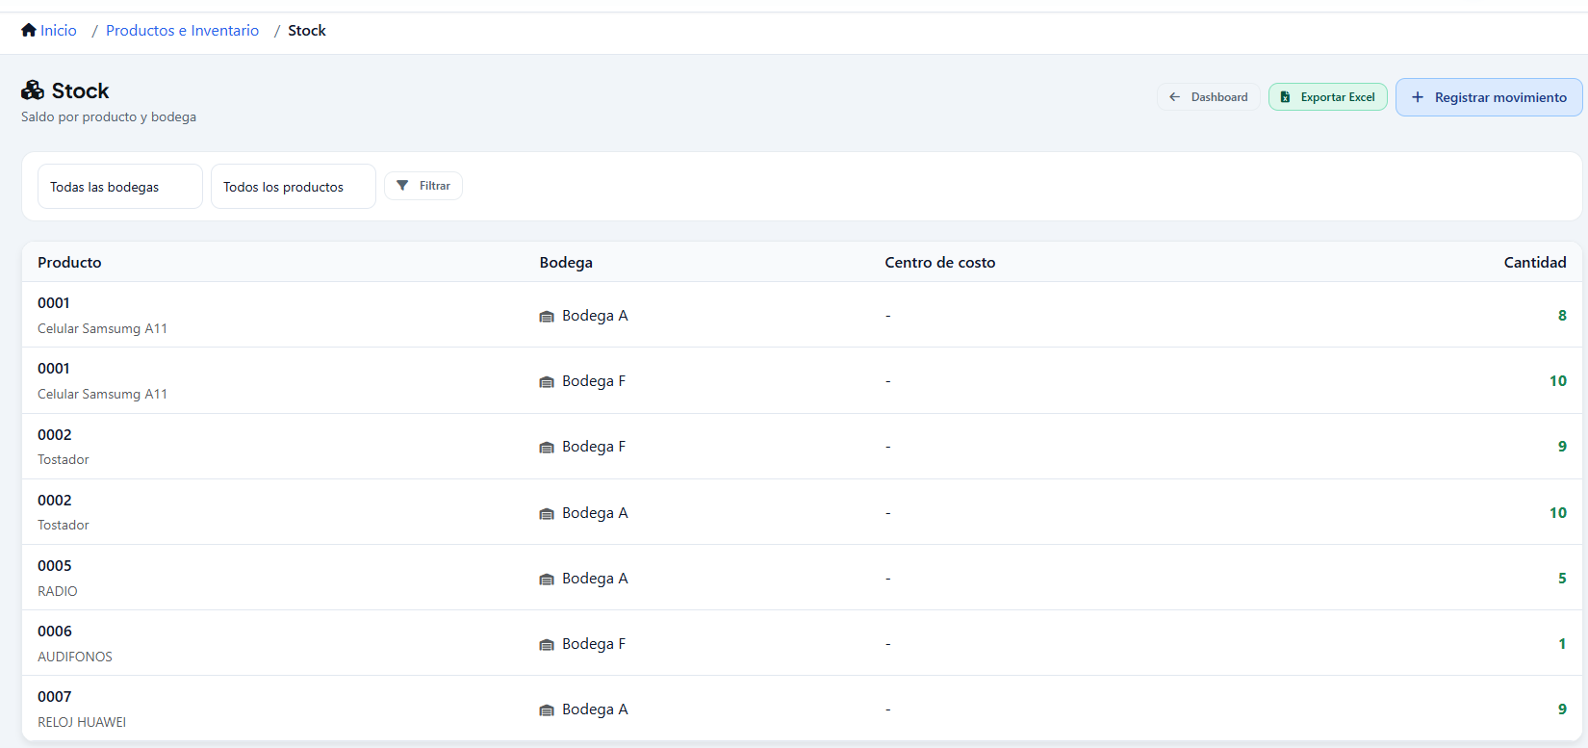Select quantity 1 in the AUDIFONOS row
Image resolution: width=1588 pixels, height=748 pixels.
(1562, 643)
